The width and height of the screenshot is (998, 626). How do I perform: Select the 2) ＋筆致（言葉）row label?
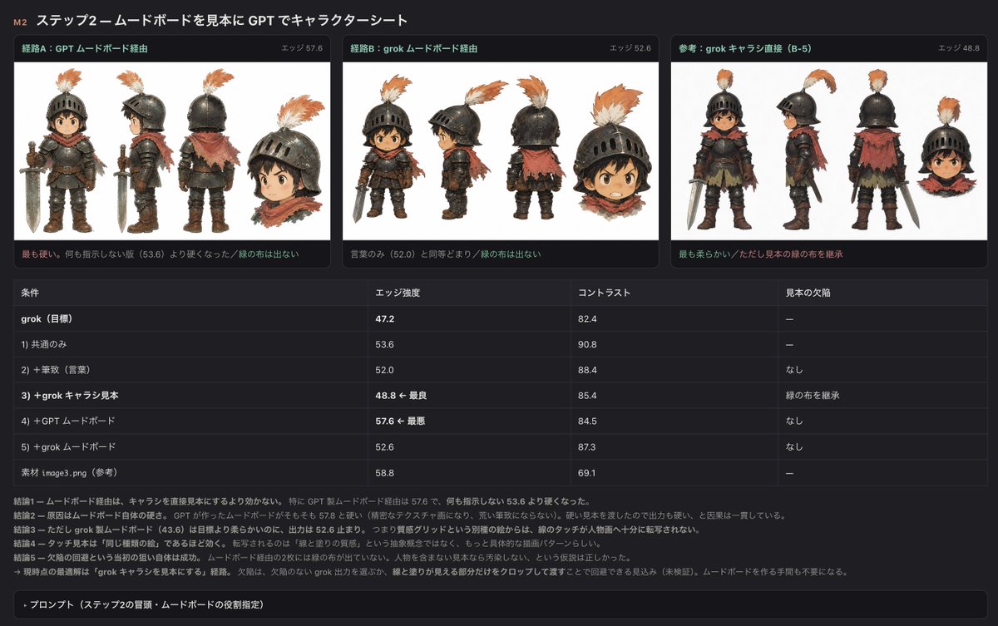[x=56, y=370]
